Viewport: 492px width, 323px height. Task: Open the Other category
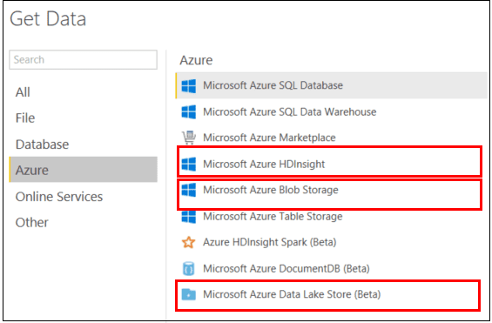click(x=31, y=223)
